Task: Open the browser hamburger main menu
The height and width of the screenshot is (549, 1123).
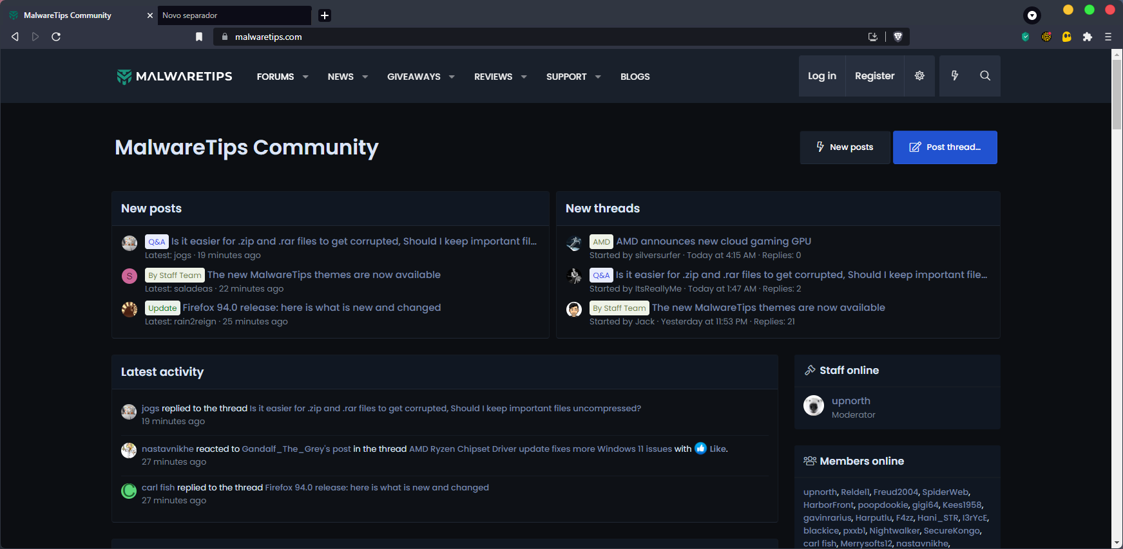Action: point(1108,37)
